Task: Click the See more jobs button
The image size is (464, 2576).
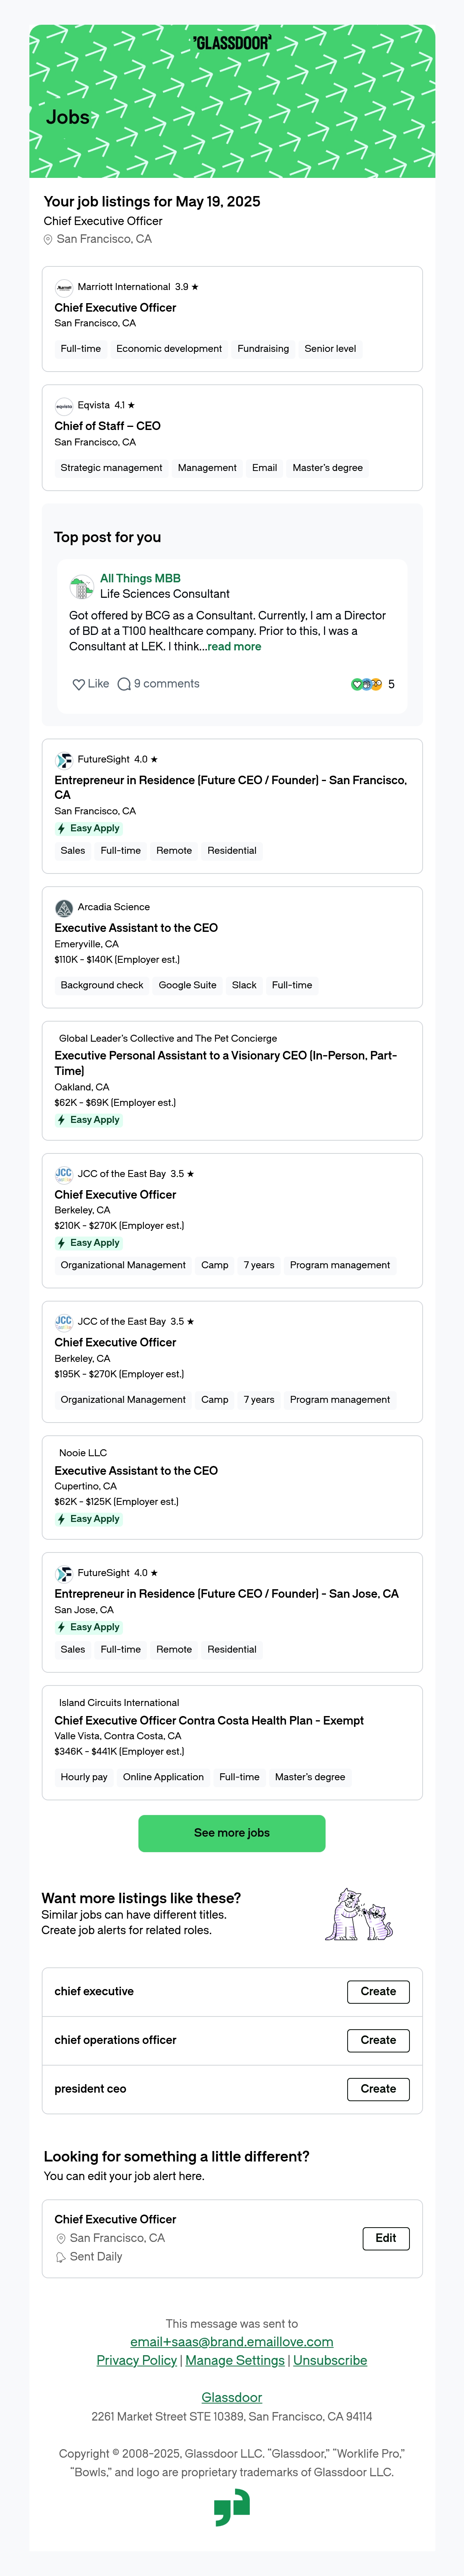Action: point(232,1833)
